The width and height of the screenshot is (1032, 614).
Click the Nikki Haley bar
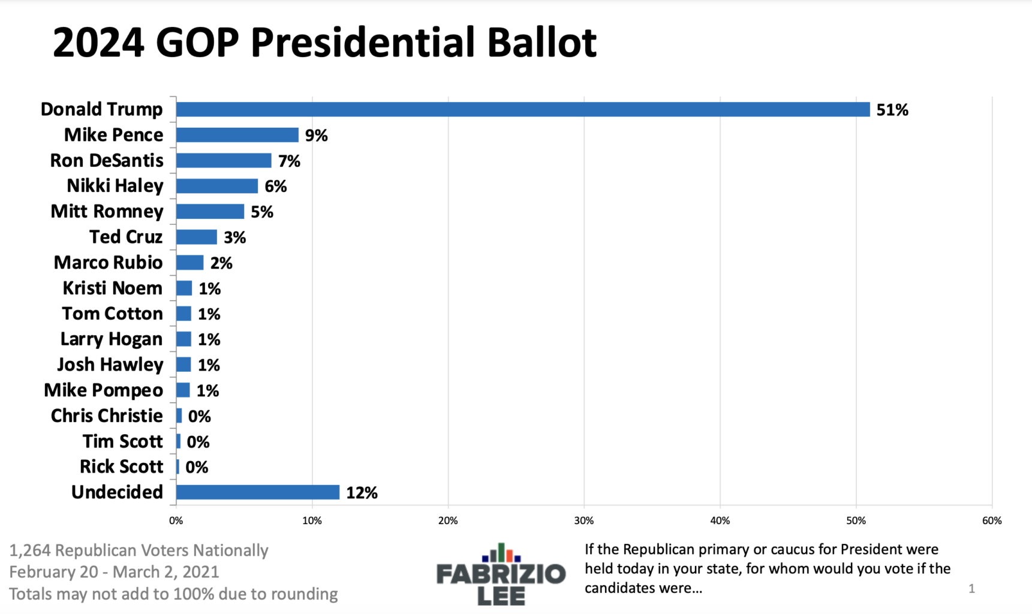216,186
